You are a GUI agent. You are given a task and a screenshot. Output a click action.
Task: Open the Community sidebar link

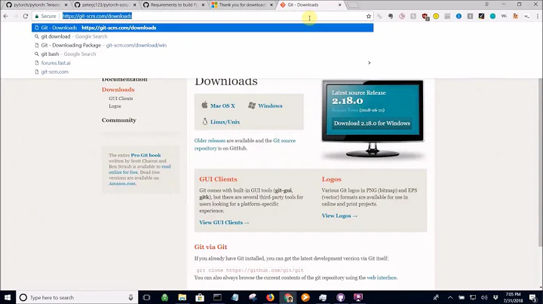pos(119,120)
